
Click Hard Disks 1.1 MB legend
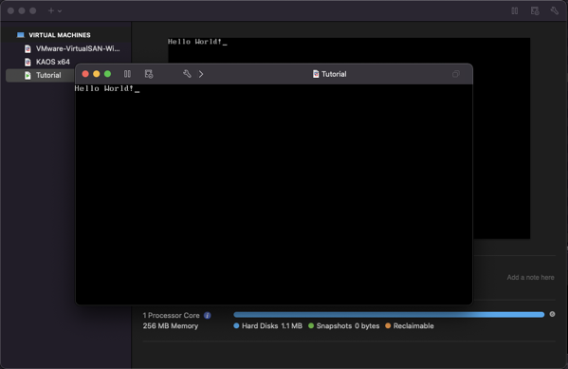[x=268, y=326]
